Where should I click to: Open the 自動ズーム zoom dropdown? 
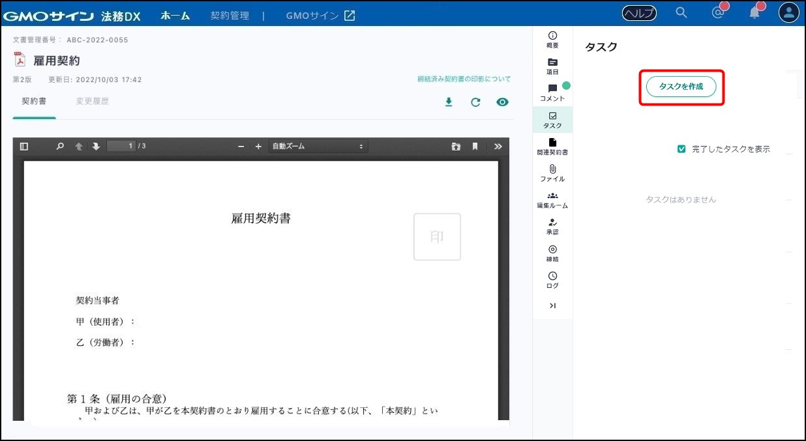pyautogui.click(x=318, y=147)
